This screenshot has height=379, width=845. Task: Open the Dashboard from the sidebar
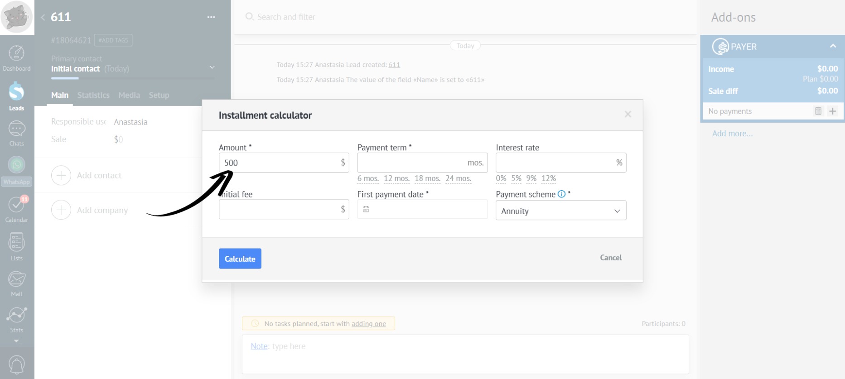pyautogui.click(x=17, y=58)
